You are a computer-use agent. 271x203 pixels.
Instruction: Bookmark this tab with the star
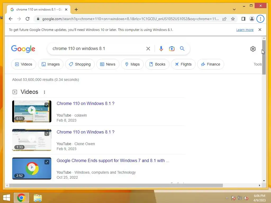click(x=233, y=19)
